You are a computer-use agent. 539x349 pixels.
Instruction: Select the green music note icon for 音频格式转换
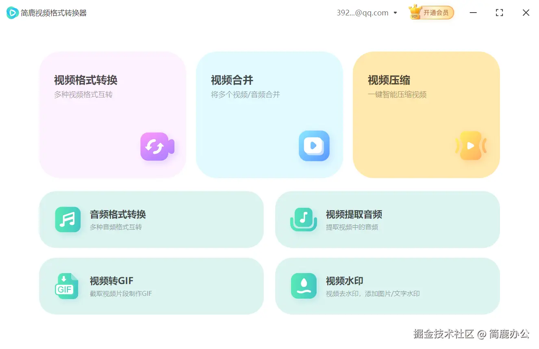tap(67, 220)
